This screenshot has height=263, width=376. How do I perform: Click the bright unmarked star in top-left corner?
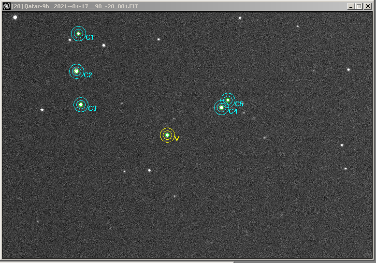click(x=15, y=17)
